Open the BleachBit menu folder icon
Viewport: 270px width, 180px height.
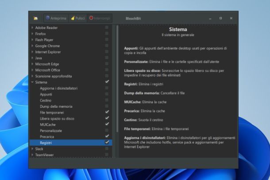pyautogui.click(x=36, y=18)
